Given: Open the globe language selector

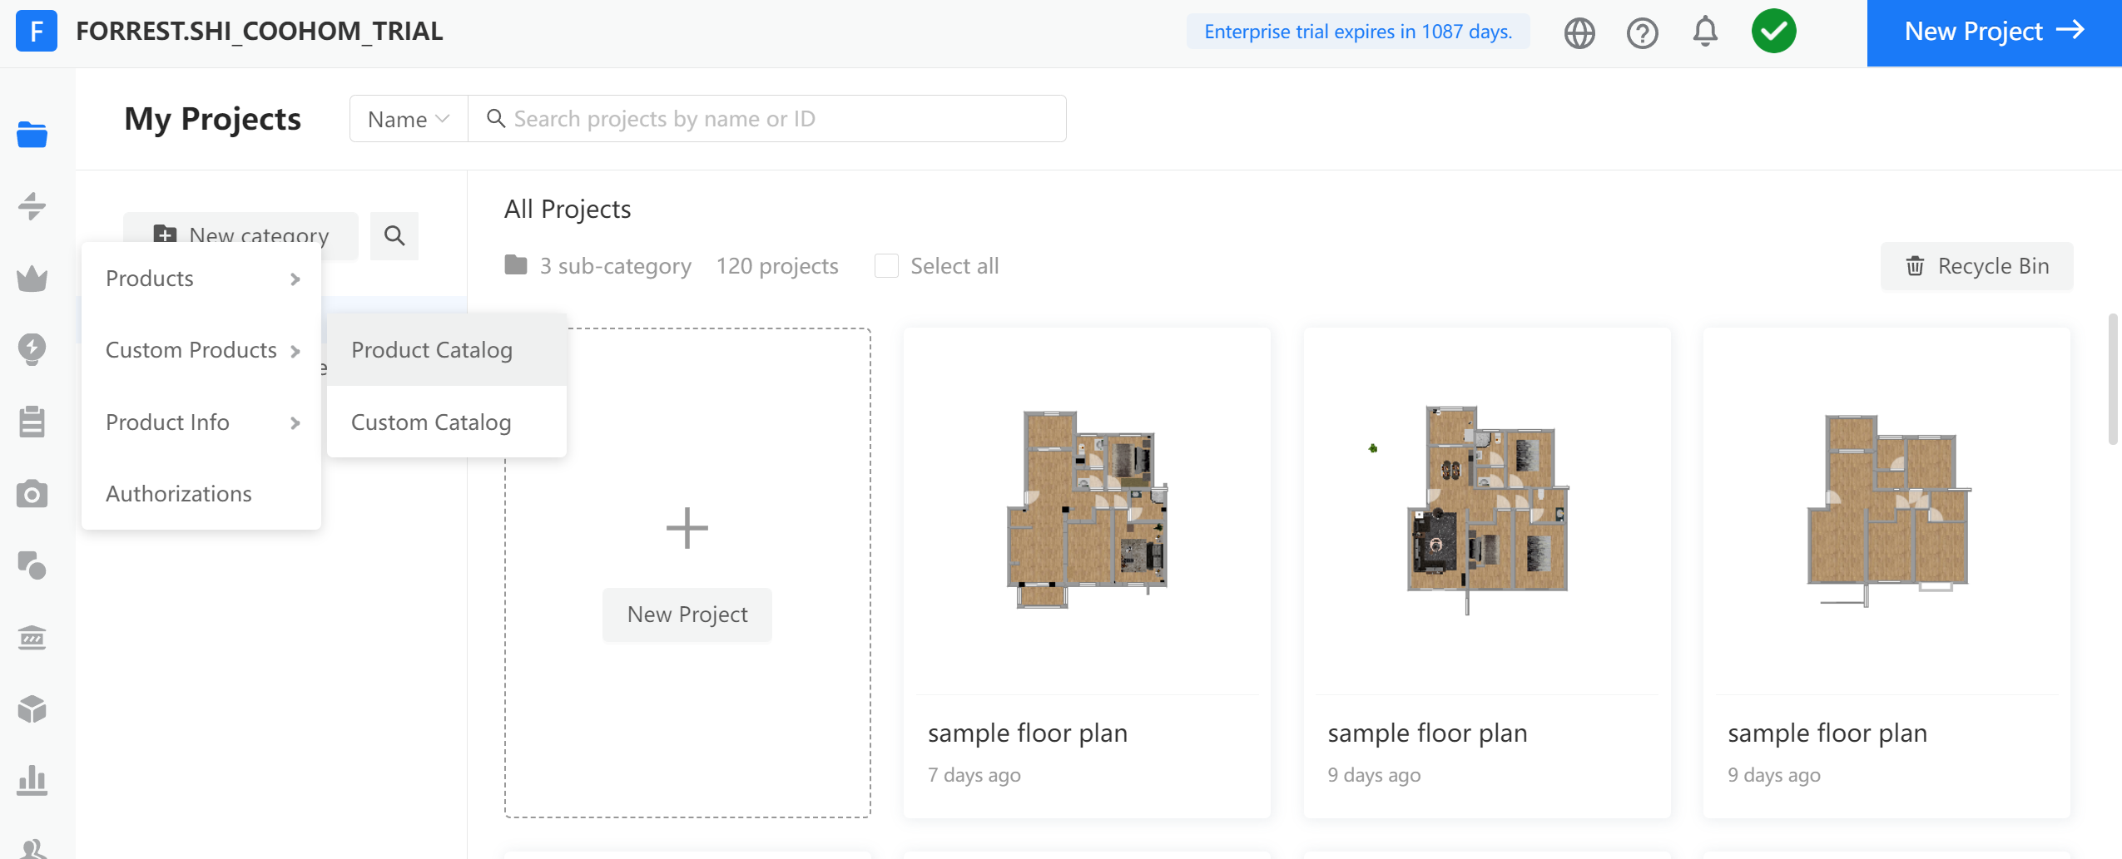Looking at the screenshot, I should point(1579,33).
